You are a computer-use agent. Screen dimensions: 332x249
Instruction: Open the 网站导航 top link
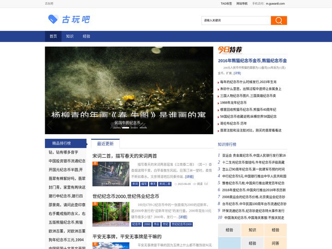click(x=242, y=4)
